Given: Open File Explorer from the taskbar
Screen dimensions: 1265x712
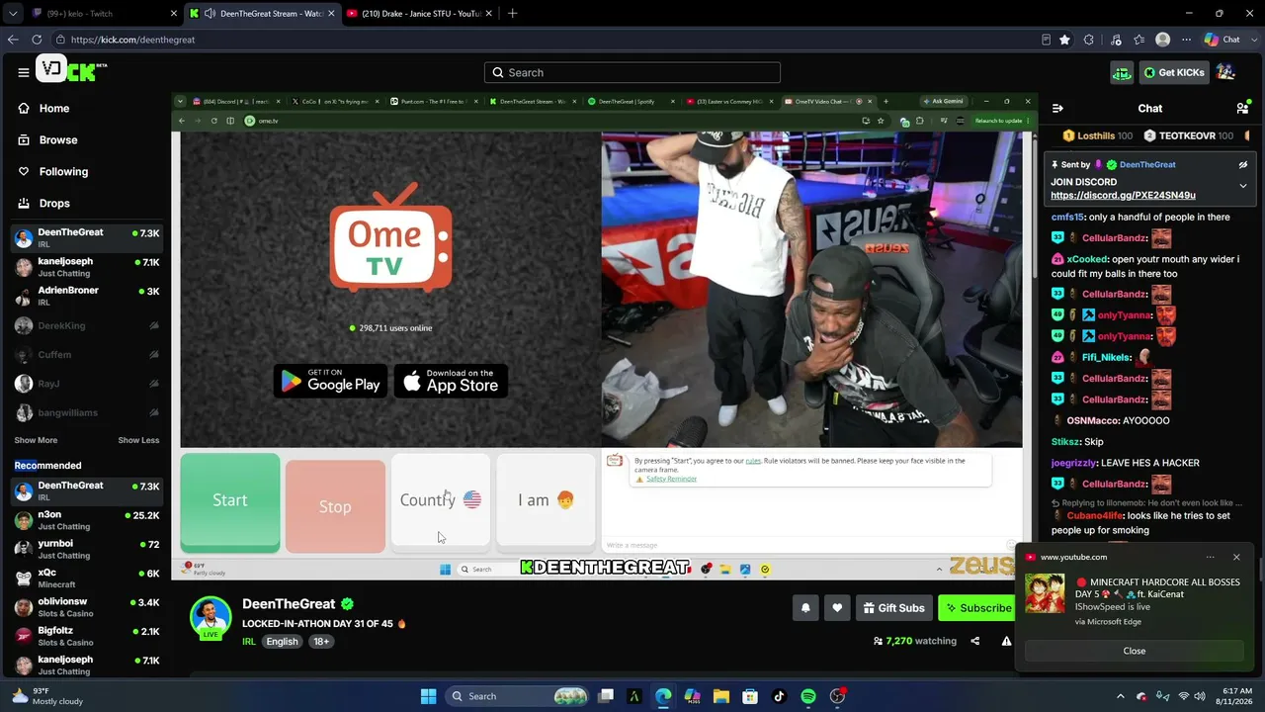Looking at the screenshot, I should point(721,696).
